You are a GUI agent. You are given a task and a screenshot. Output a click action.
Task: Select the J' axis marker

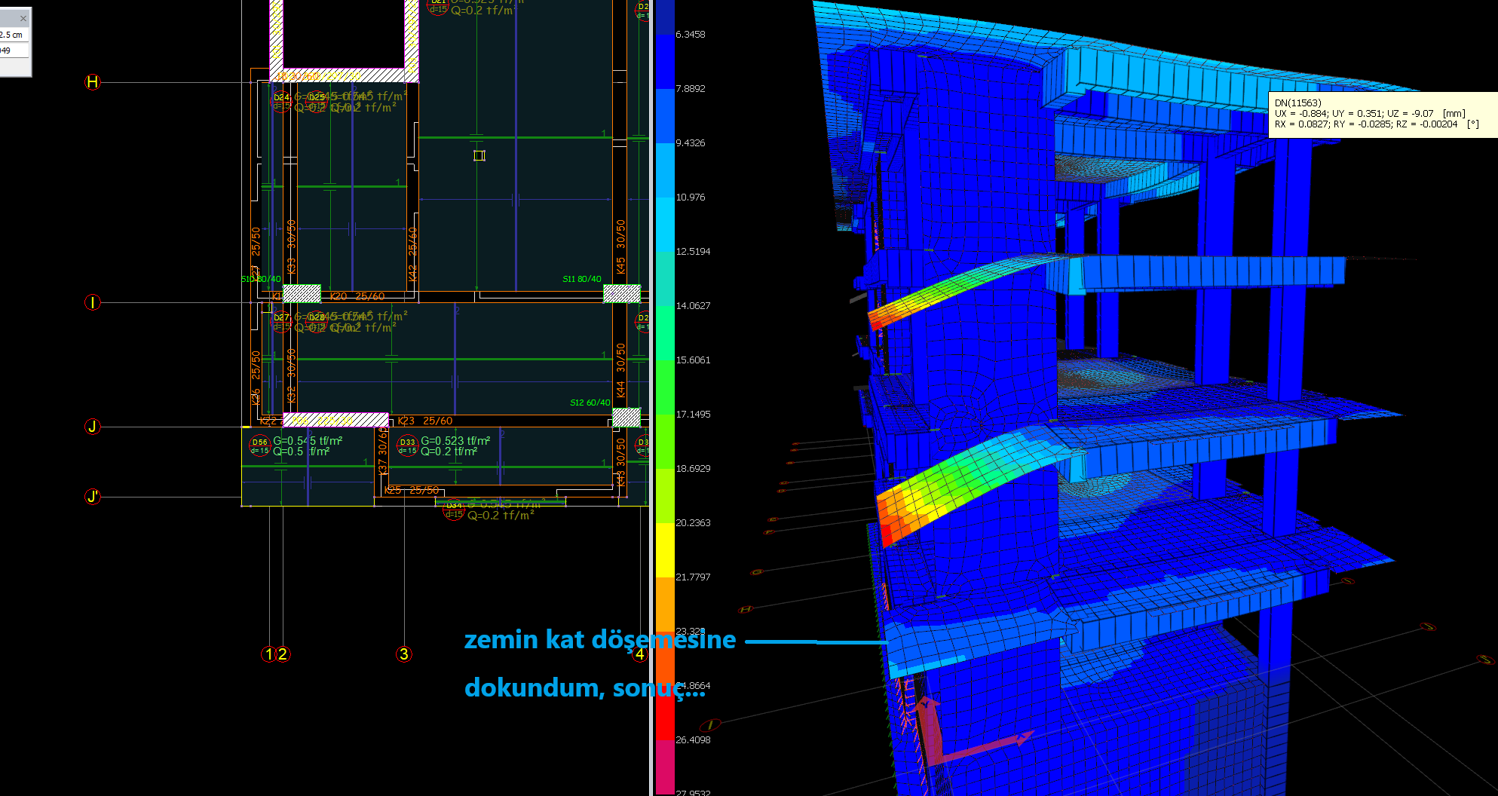pos(92,497)
